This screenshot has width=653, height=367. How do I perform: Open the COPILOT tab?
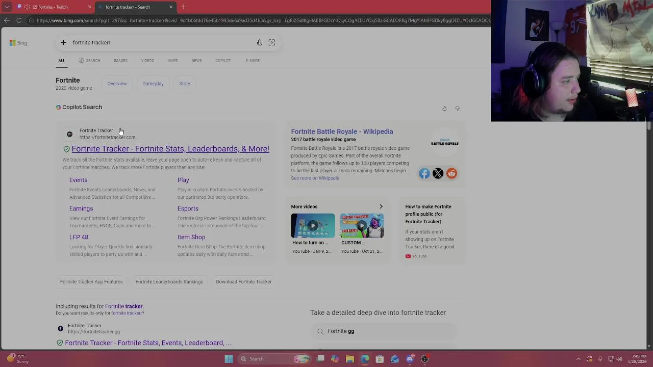[x=223, y=61]
